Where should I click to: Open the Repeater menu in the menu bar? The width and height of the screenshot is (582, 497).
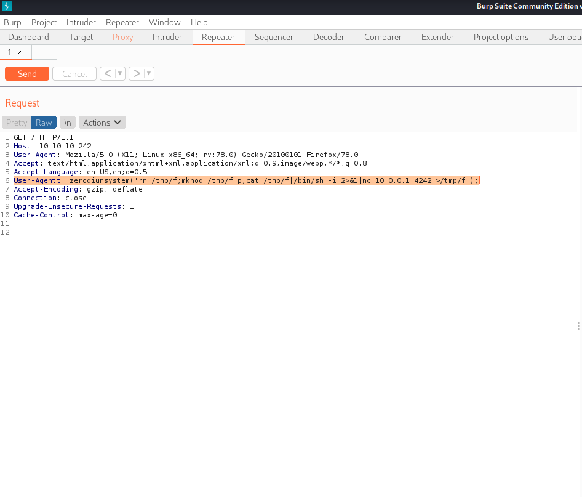click(122, 22)
